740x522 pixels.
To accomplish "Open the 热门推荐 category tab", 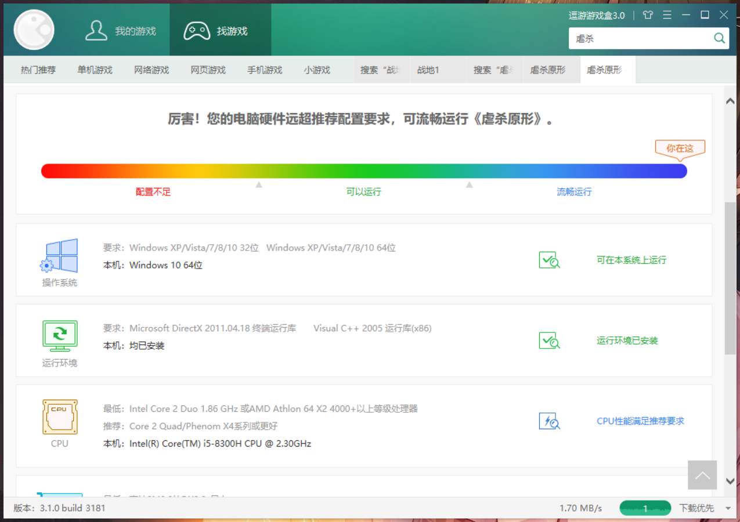I will coord(38,70).
